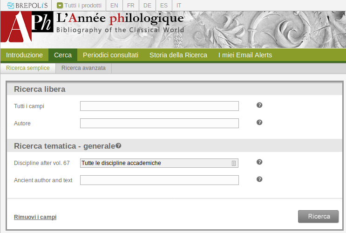Open help icon for Ancient author and text
Viewport: 346px width, 233px height.
259,179
